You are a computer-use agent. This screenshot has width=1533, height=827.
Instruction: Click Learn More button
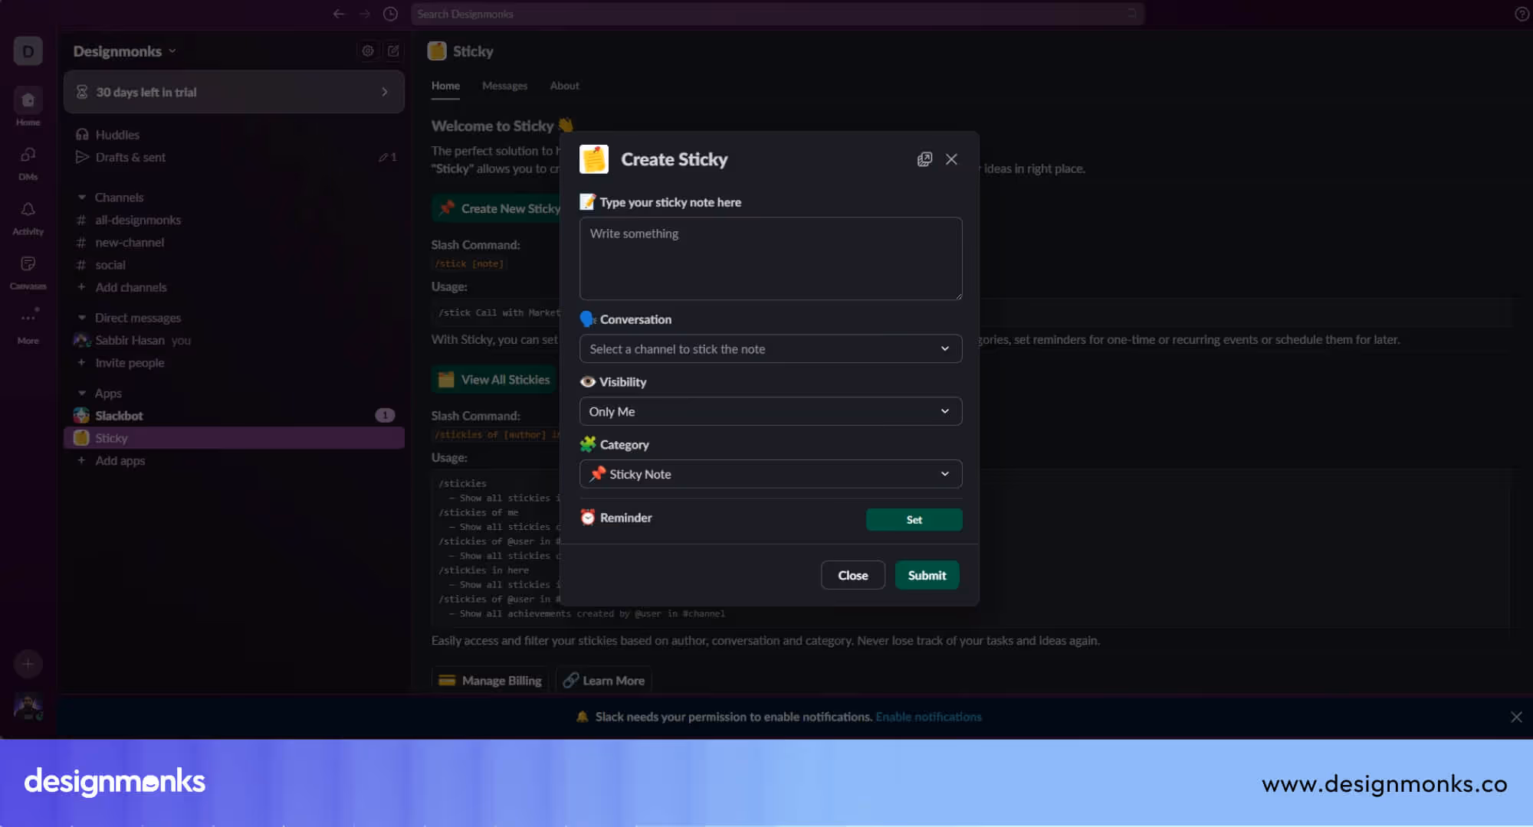604,681
